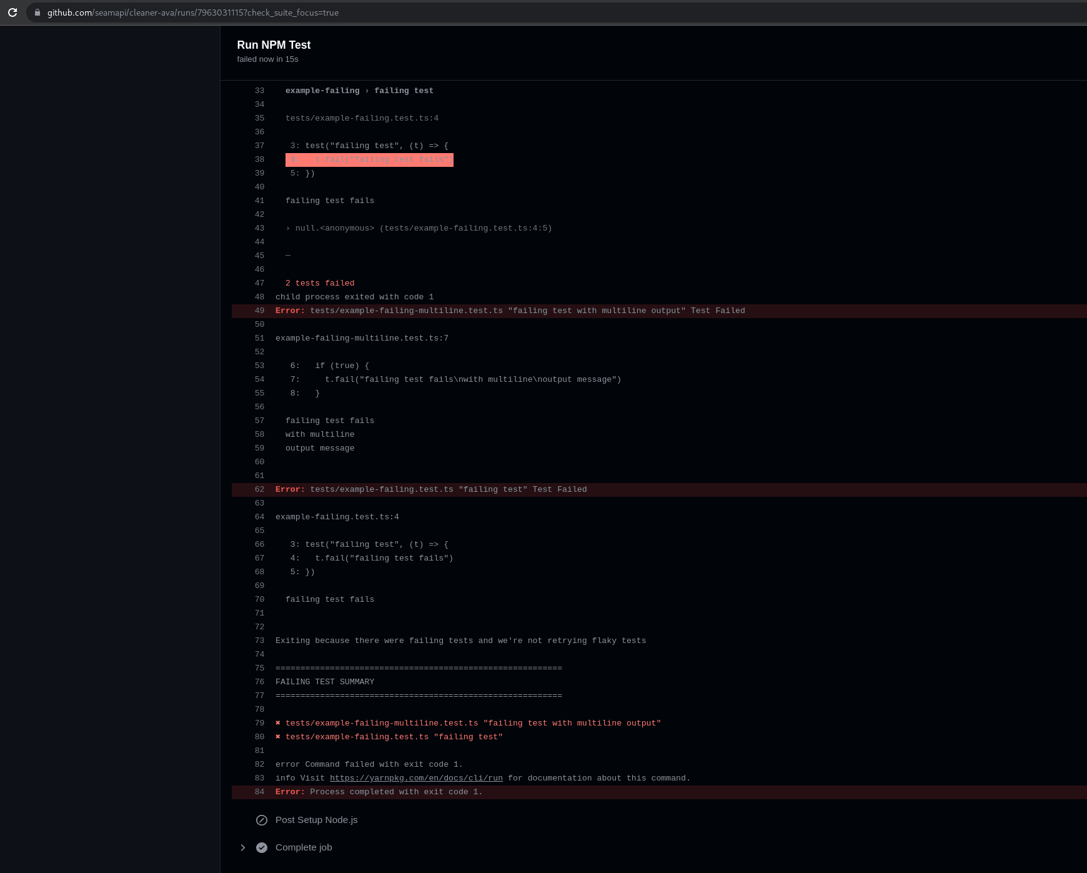
Task: Click line number 49 next to the first Error
Action: coord(259,311)
